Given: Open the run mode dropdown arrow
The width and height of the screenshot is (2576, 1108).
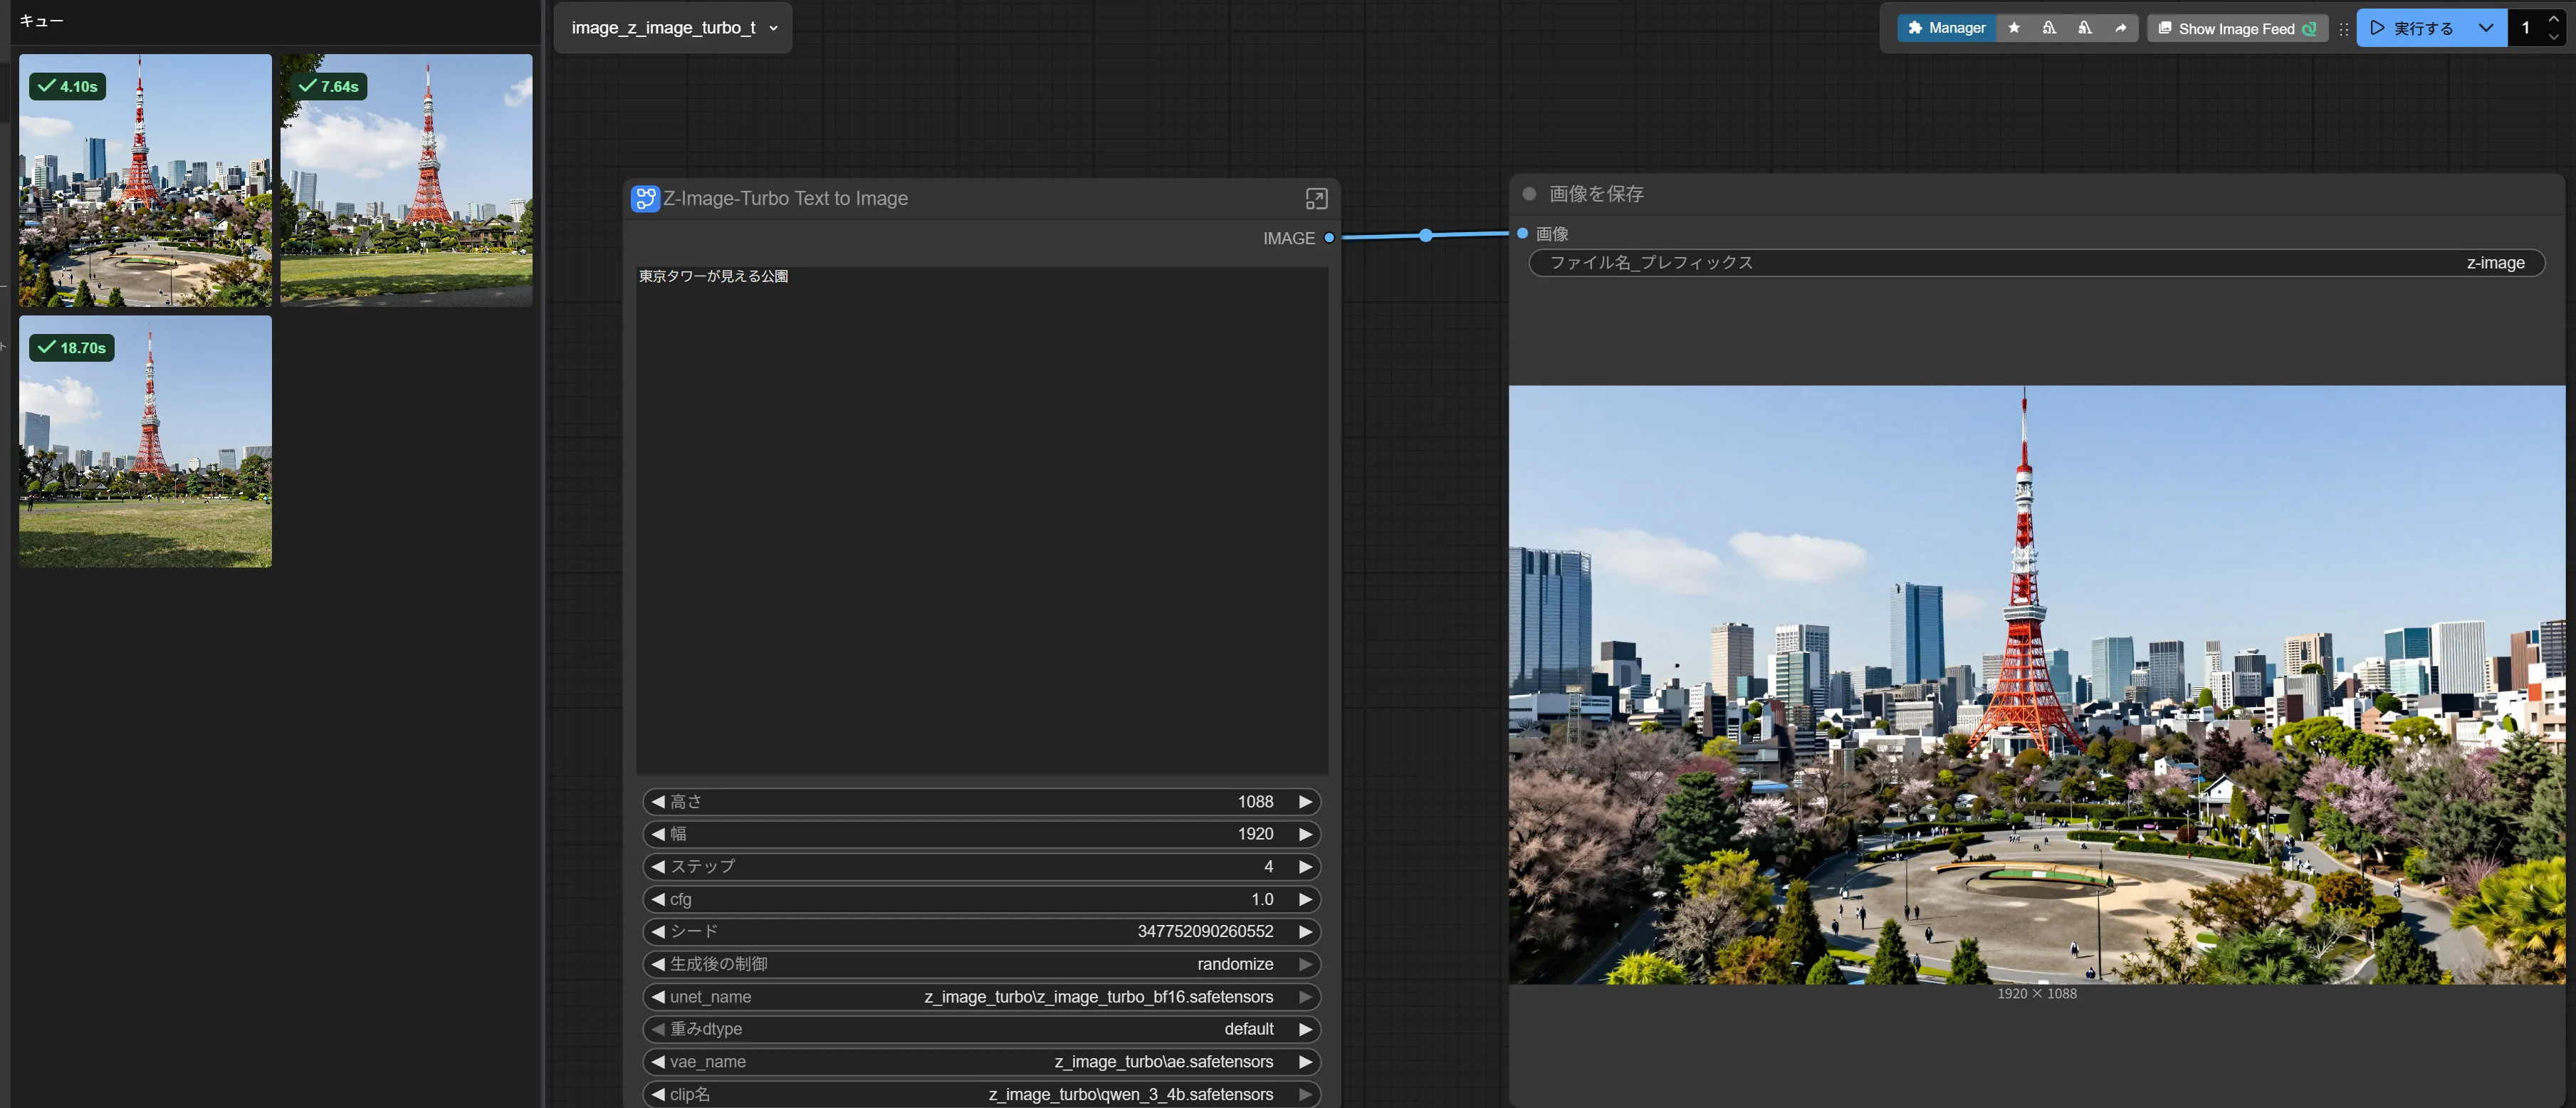Looking at the screenshot, I should coord(2485,28).
